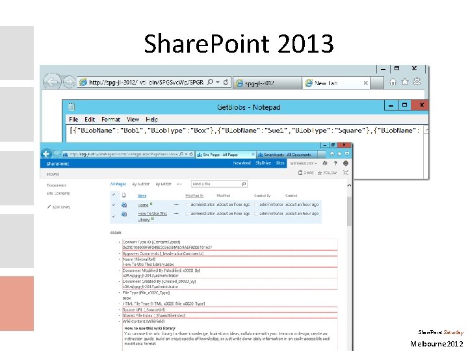
Task: Click Favorites star in front browser toolbar
Action: 339,153
